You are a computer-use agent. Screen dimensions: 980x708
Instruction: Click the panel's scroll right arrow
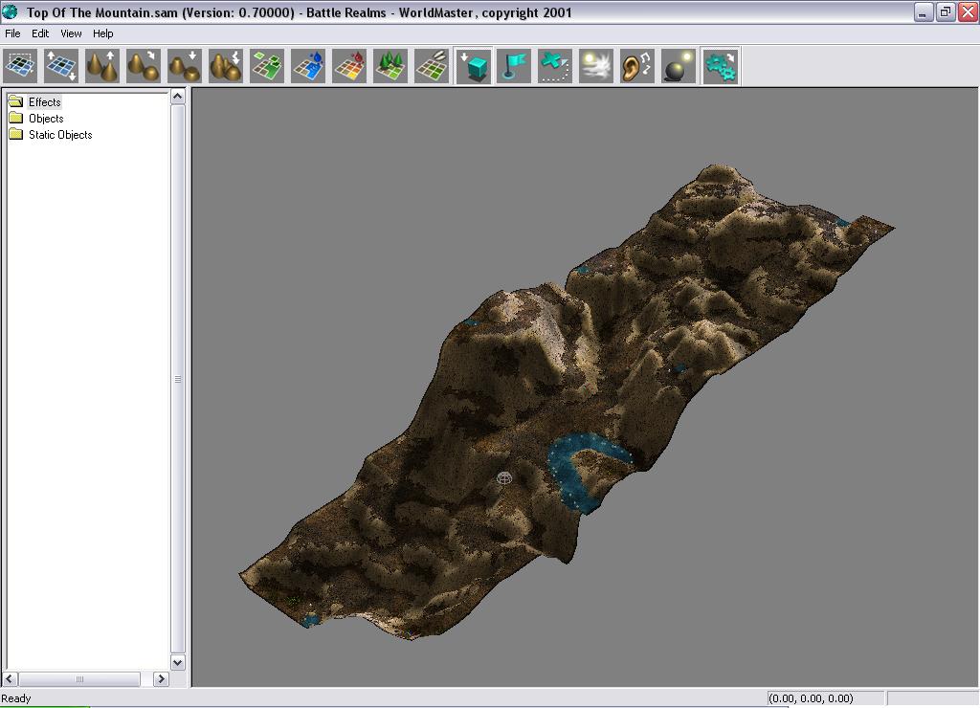(x=161, y=679)
